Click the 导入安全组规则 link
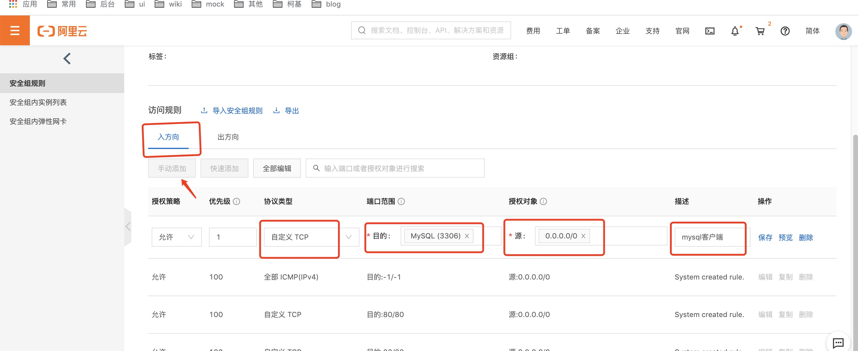This screenshot has height=351, width=858. click(237, 111)
